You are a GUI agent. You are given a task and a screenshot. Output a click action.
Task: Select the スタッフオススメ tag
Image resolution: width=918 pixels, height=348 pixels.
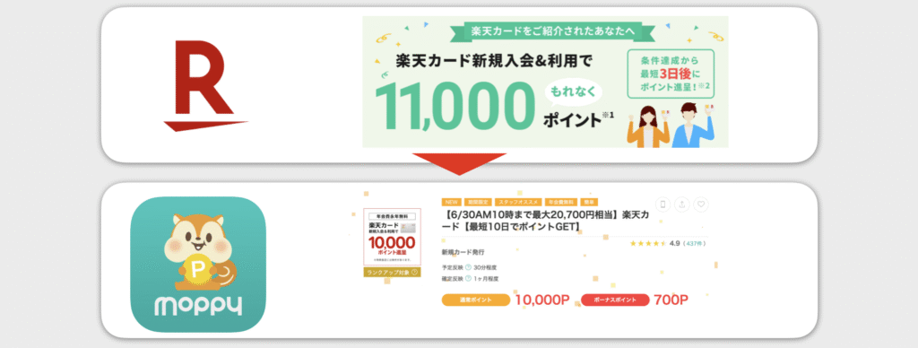point(518,202)
